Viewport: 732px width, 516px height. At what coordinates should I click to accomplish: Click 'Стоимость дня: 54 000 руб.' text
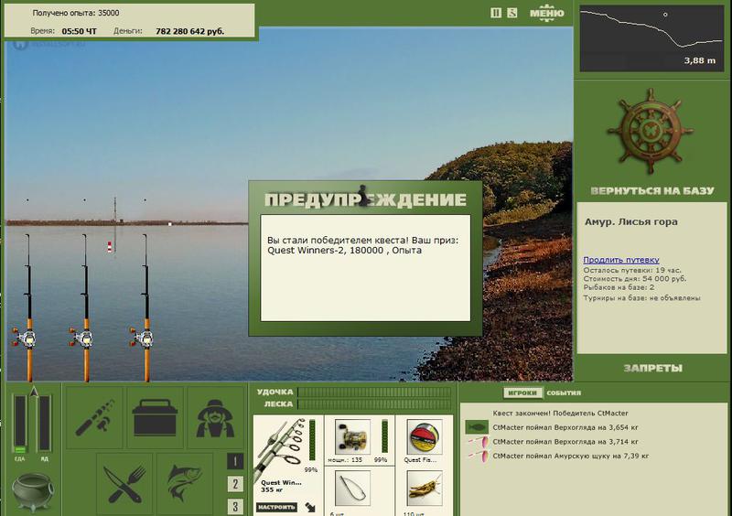pyautogui.click(x=634, y=278)
